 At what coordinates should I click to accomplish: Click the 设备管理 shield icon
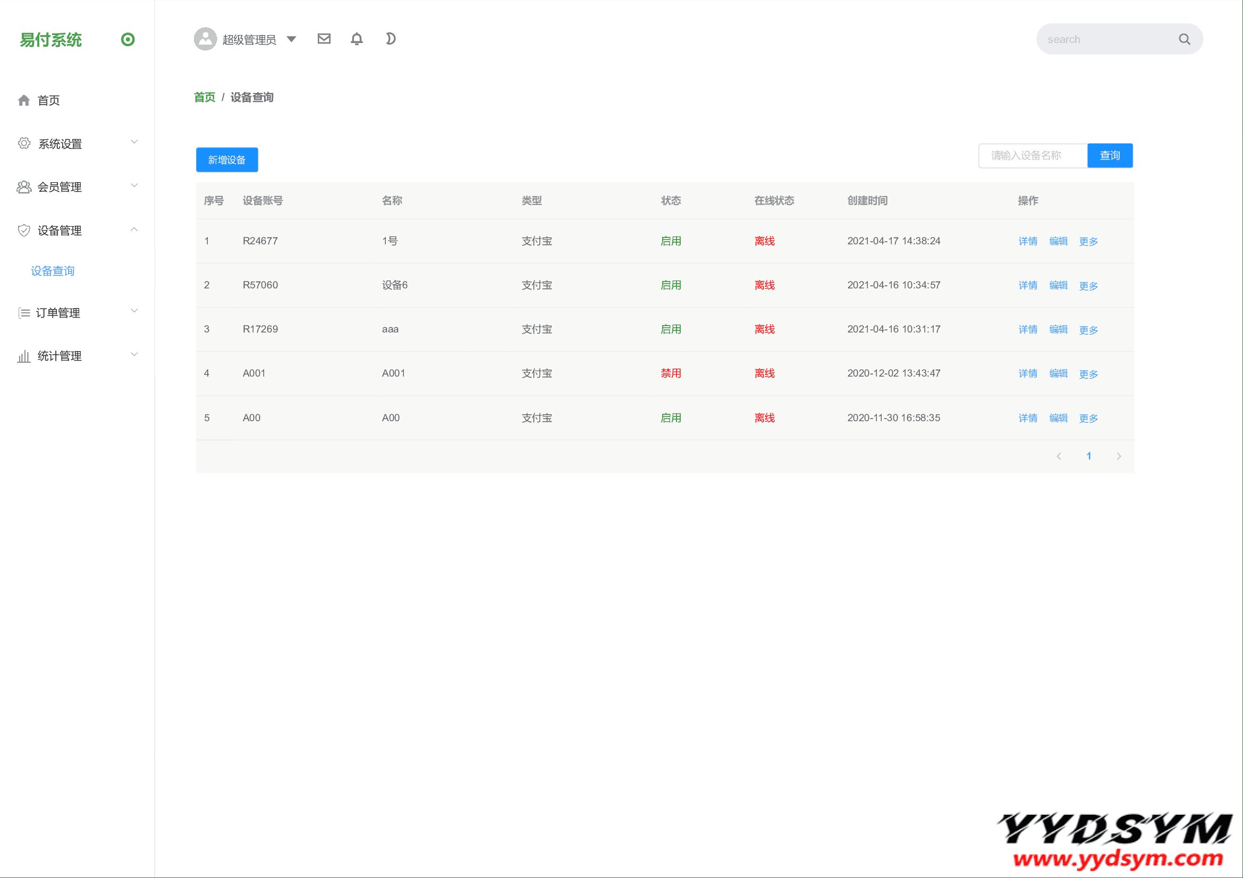click(24, 231)
